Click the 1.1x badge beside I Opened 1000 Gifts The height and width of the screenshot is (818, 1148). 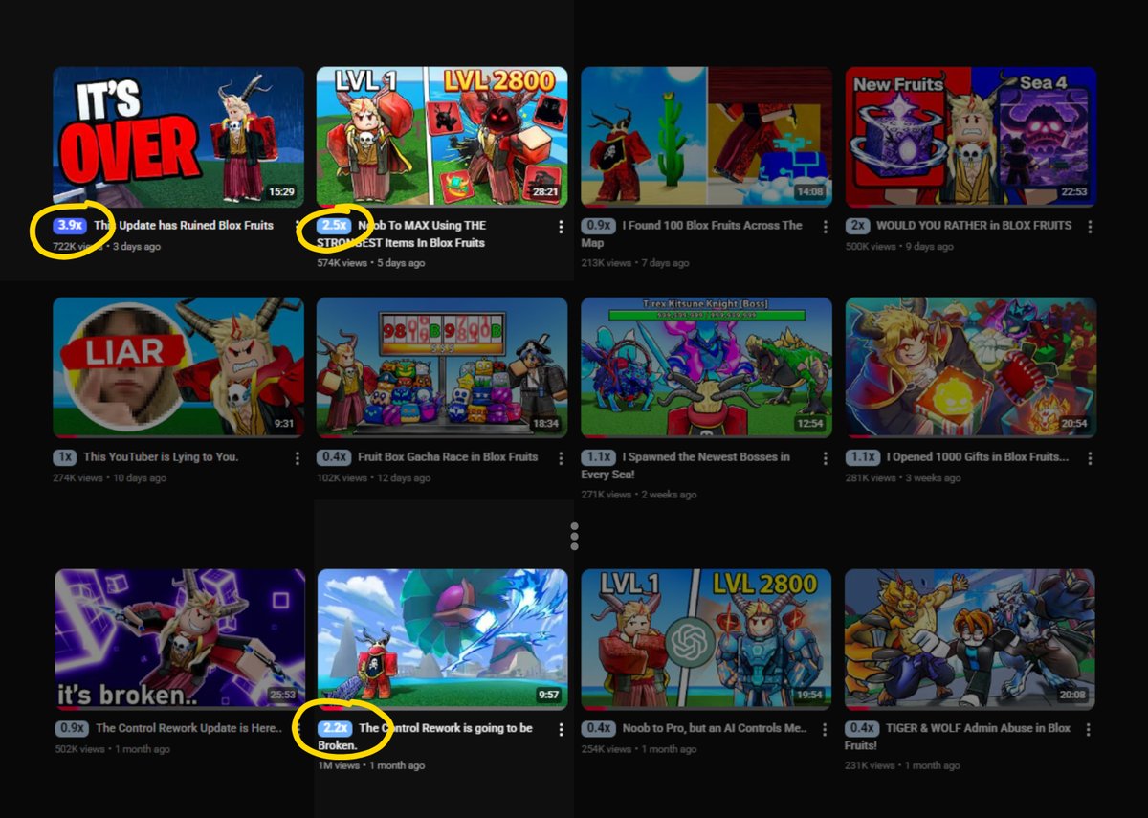coord(861,457)
